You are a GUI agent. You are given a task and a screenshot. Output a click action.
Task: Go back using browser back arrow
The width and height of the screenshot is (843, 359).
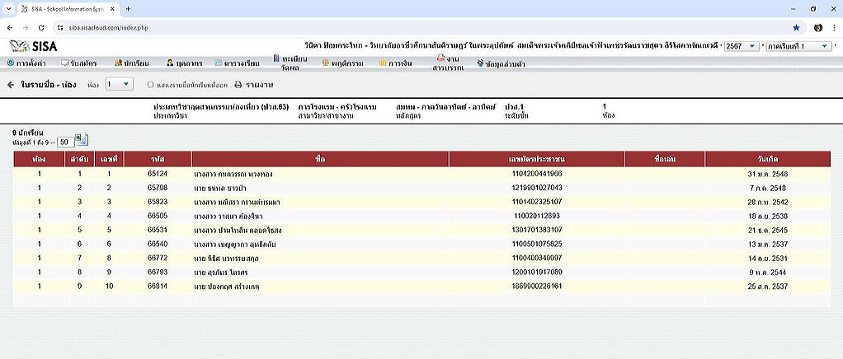[x=10, y=27]
